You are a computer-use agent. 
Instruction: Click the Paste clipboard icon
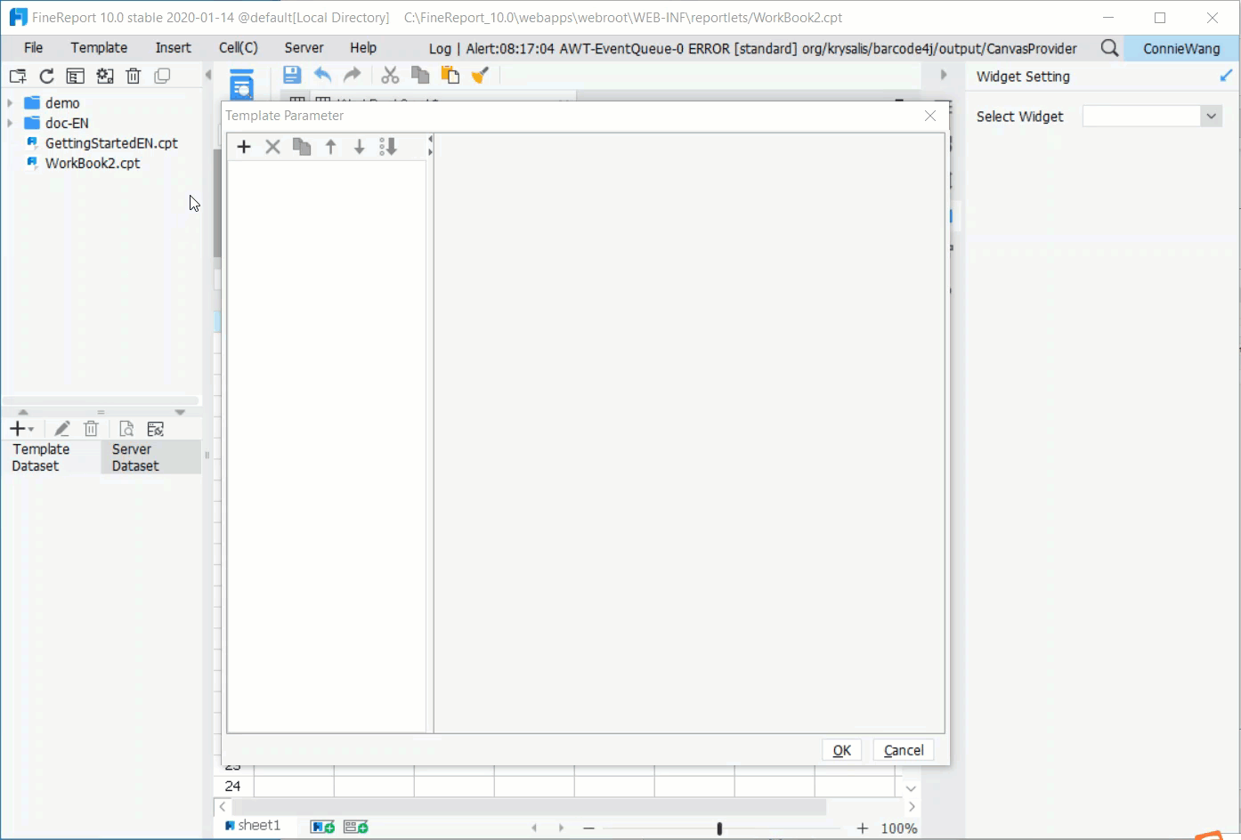coord(450,76)
